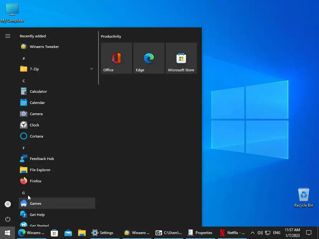Click the C letter group header
The image size is (319, 239).
click(x=24, y=81)
